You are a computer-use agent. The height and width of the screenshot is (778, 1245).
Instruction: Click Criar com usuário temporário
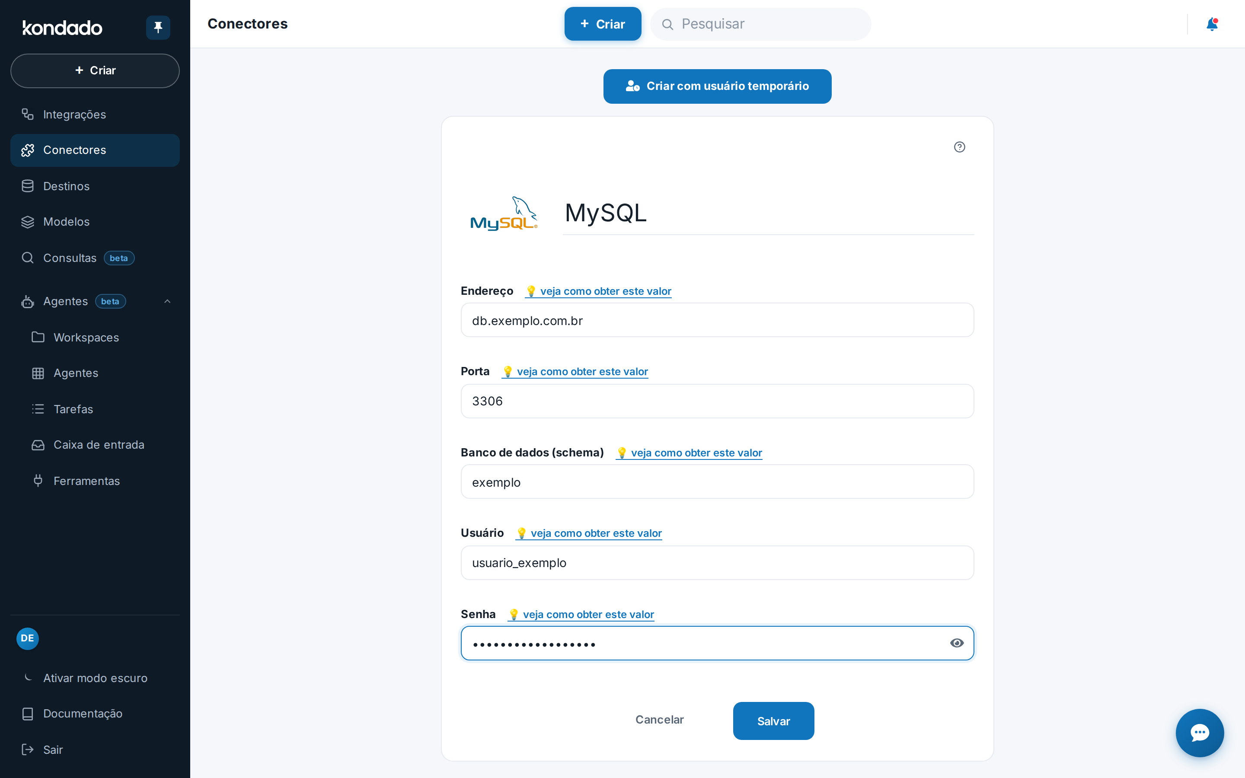717,86
